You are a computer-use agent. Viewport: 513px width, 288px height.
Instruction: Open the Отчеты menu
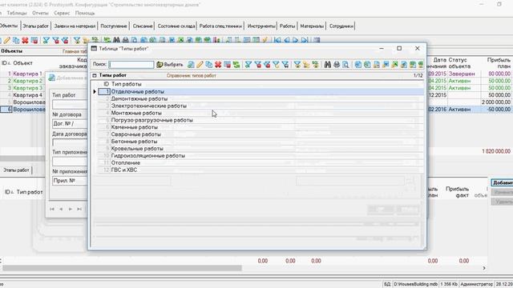pos(40,13)
